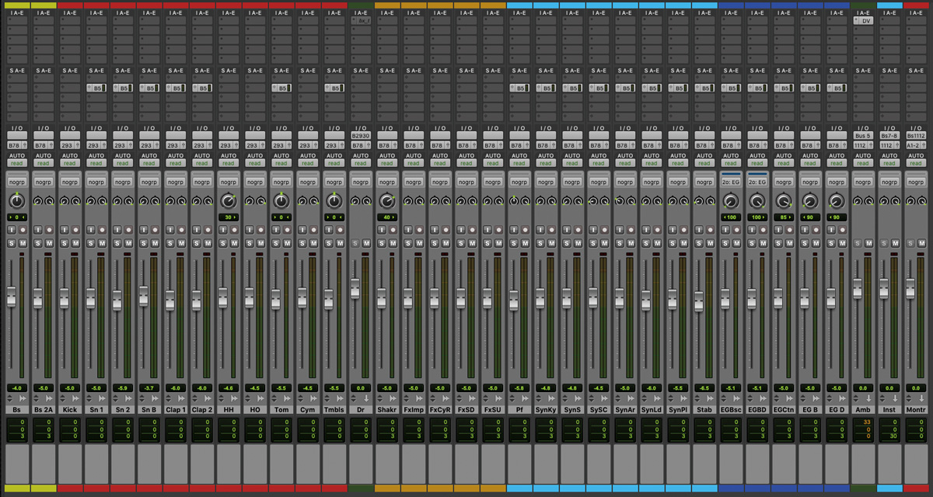This screenshot has height=497, width=933.
Task: Solo the FxSD track
Action: pos(461,243)
